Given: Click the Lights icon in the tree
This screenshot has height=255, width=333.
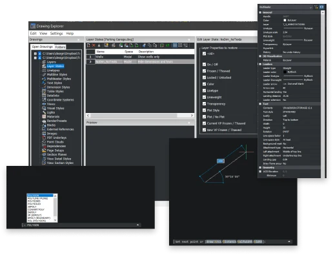Looking at the screenshot, I should click(44, 112).
